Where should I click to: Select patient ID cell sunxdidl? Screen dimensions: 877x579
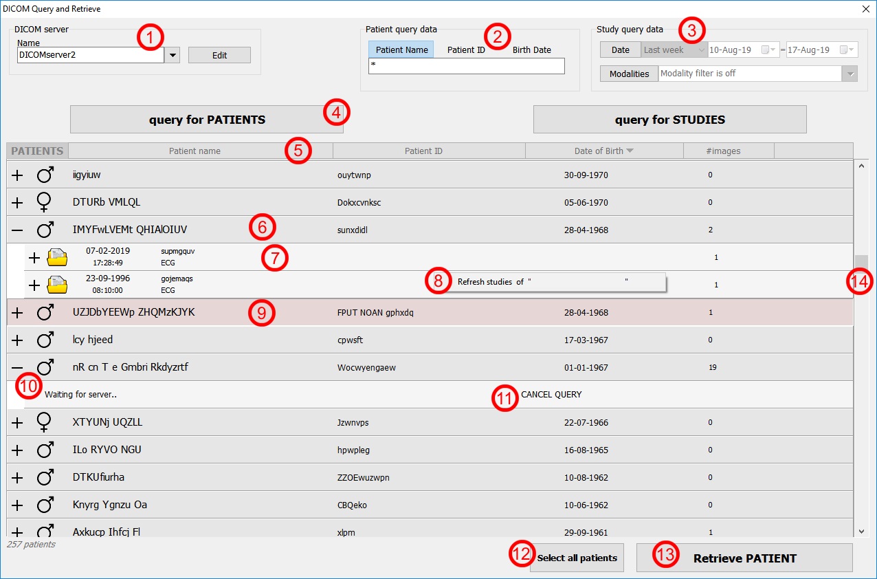pos(352,230)
